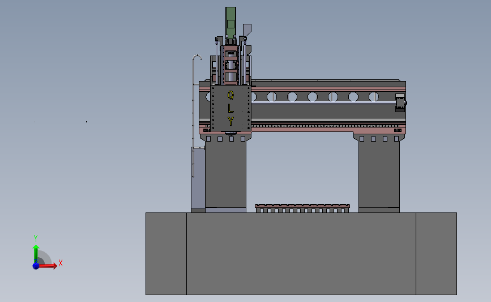Click the red X axis arrow of triad

tap(48, 266)
